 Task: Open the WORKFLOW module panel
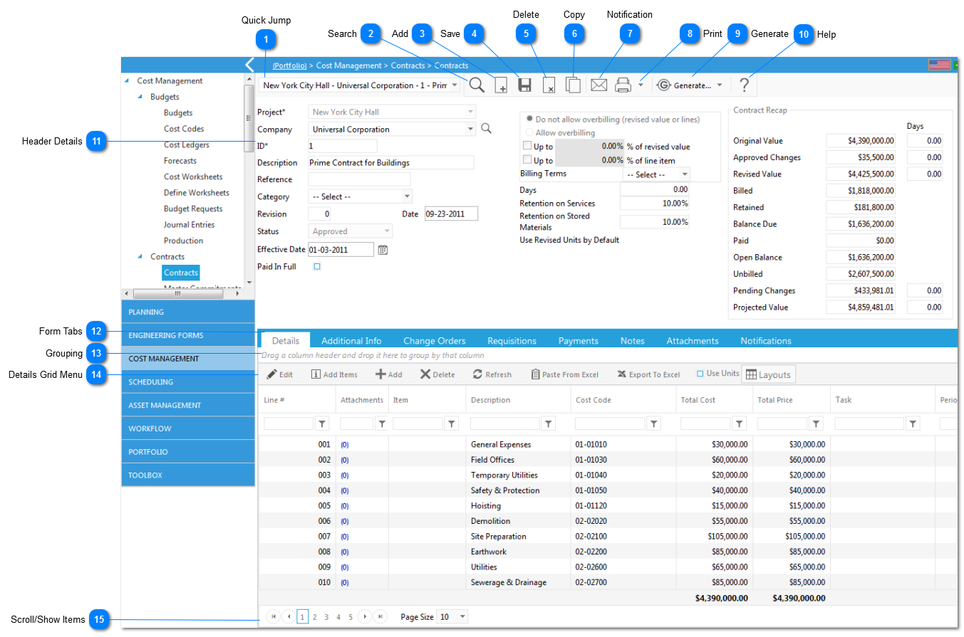188,428
